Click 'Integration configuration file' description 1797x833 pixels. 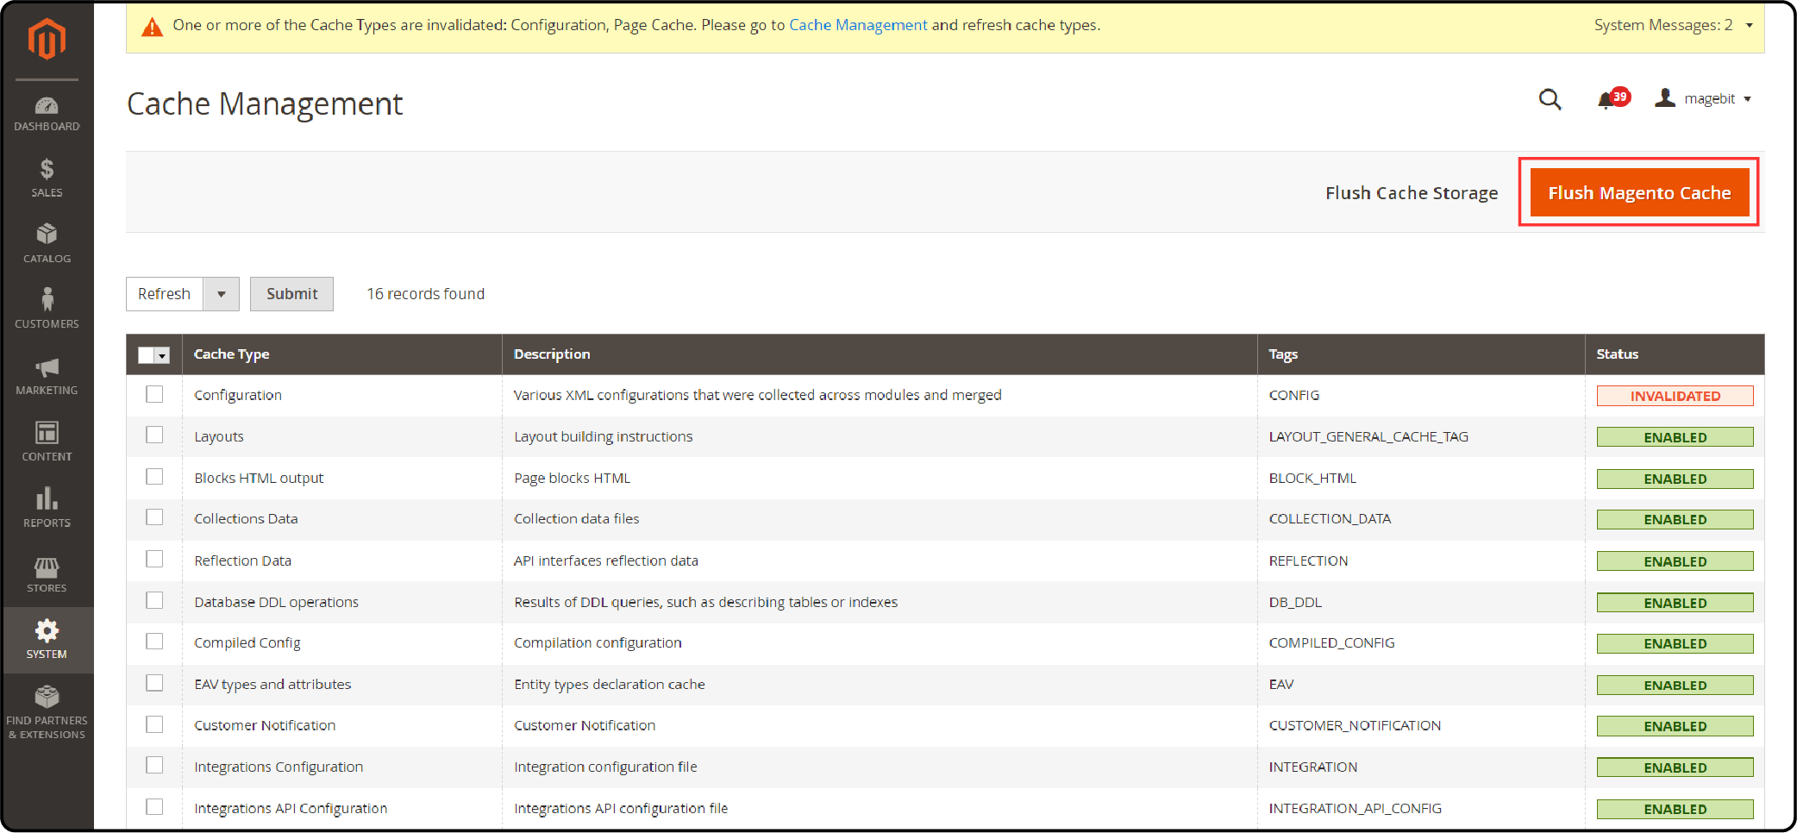coord(605,767)
